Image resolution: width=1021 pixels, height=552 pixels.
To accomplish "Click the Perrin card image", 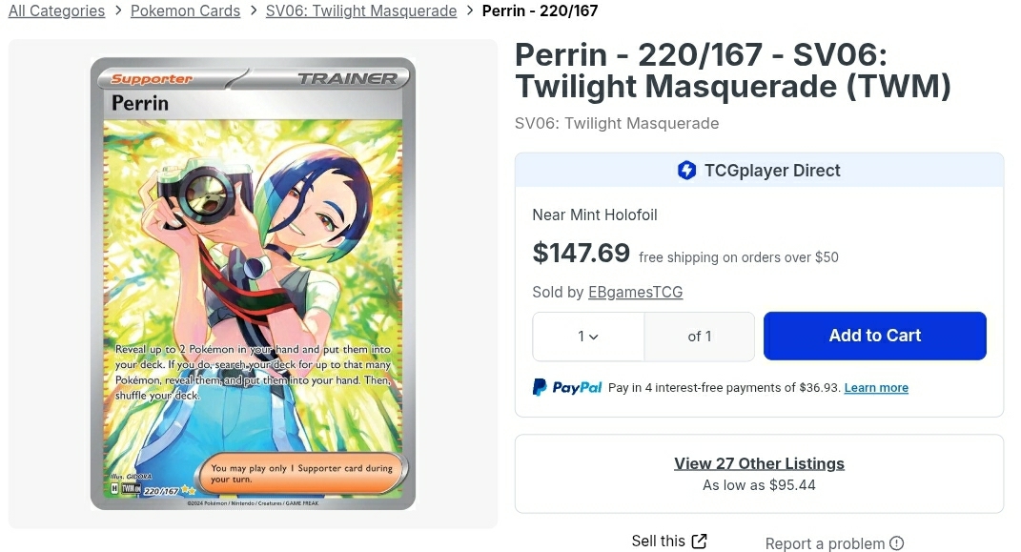I will click(253, 283).
